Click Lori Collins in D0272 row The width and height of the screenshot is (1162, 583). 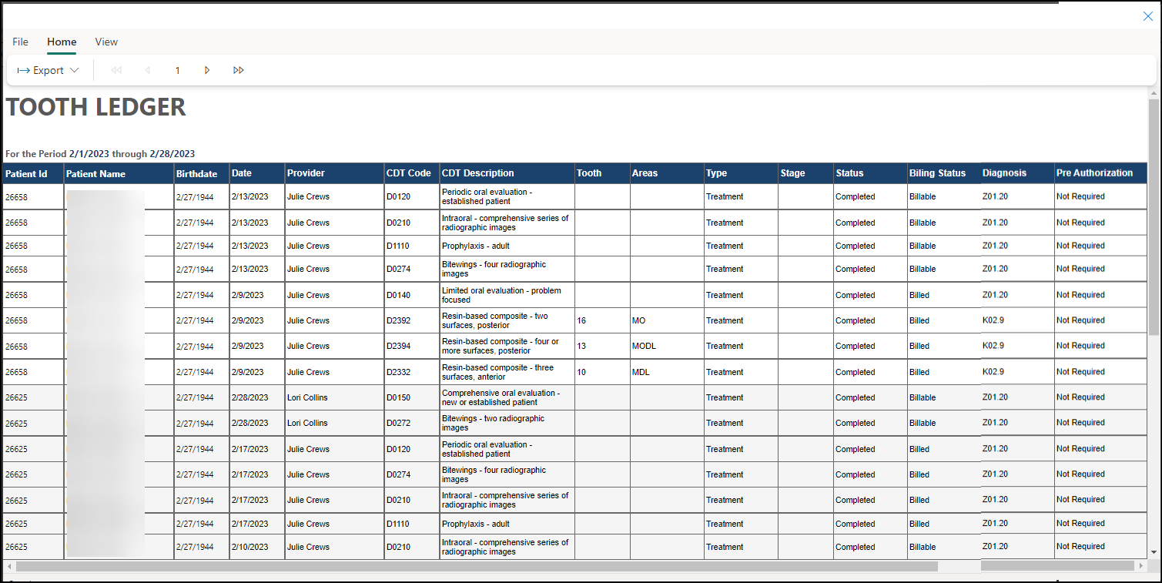click(334, 423)
